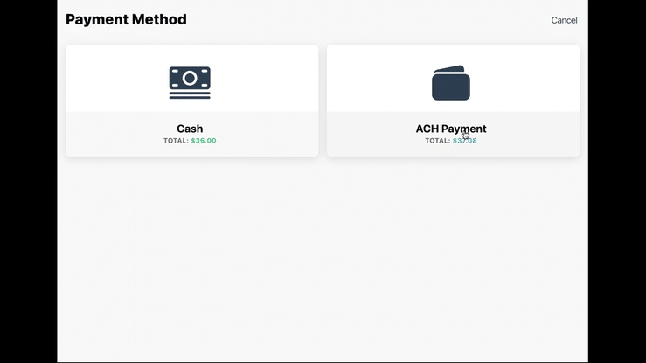Click the circle in the banknote icon
The height and width of the screenshot is (363, 646).
pyautogui.click(x=190, y=79)
